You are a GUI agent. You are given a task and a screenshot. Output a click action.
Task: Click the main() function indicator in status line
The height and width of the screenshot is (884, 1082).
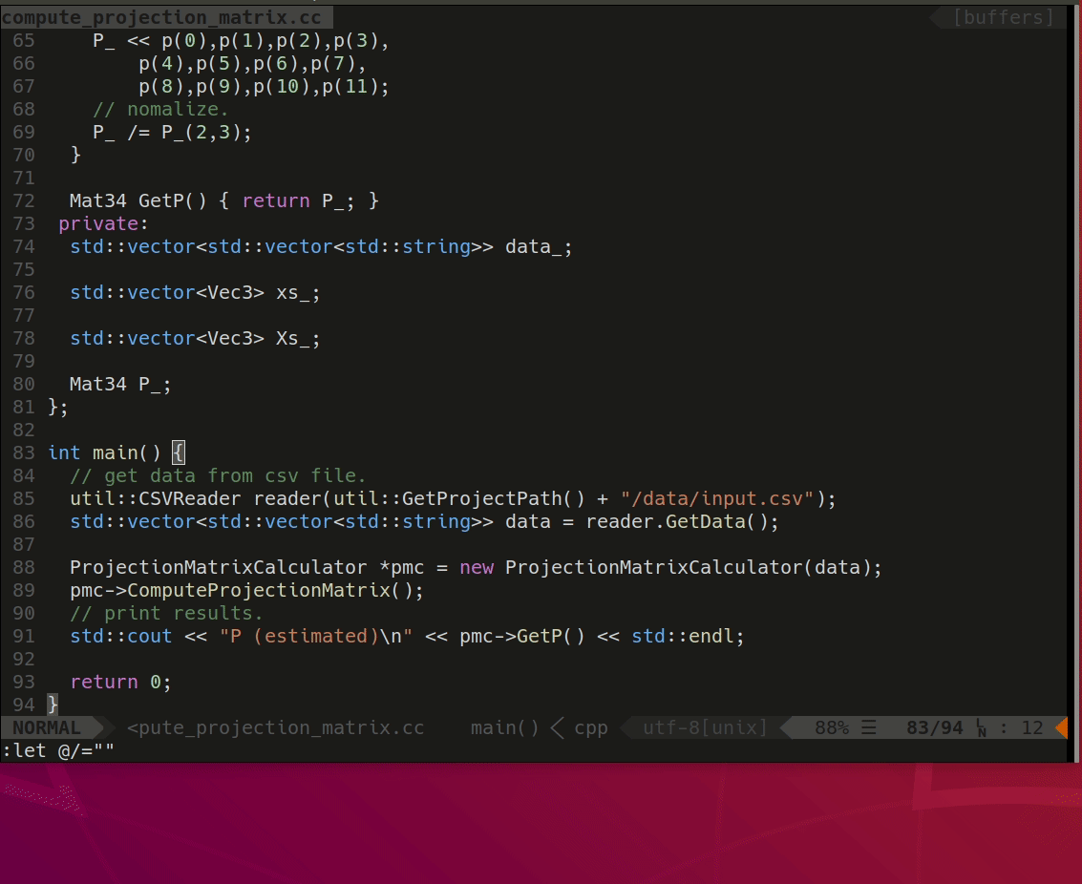[x=504, y=727]
